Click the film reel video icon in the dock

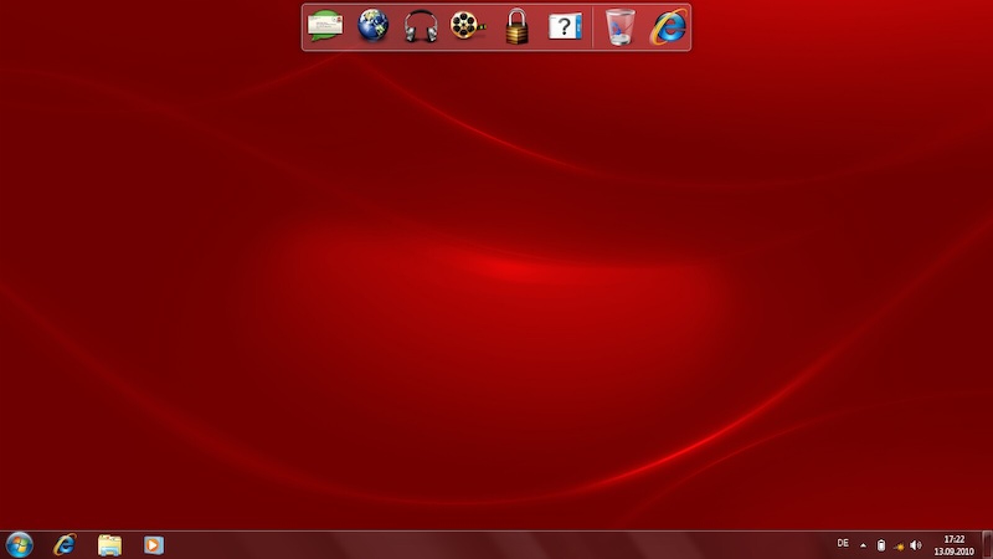coord(467,27)
